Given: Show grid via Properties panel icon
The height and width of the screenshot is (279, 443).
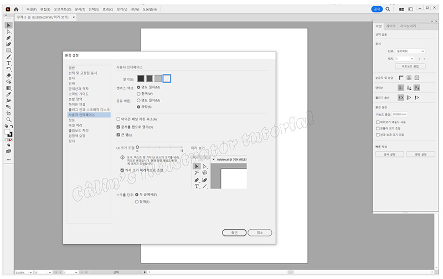Looking at the screenshot, I should pos(409,78).
